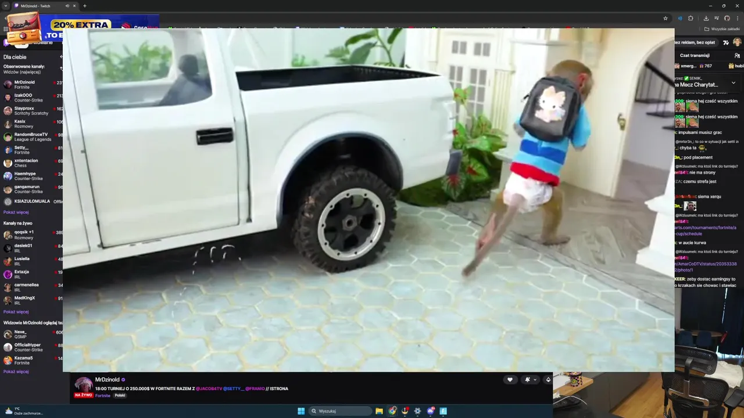Open Lusiella live channel
The image size is (744, 418).
(32, 261)
